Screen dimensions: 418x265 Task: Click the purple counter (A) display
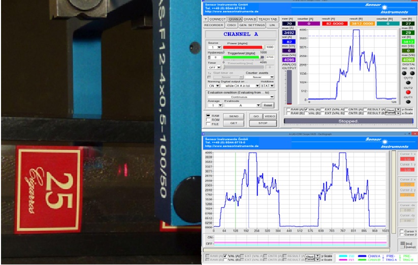click(309, 24)
